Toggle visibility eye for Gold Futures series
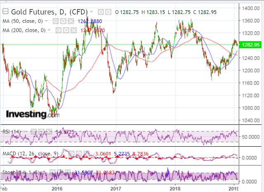Screen dimensions: 264x192 point(101,12)
